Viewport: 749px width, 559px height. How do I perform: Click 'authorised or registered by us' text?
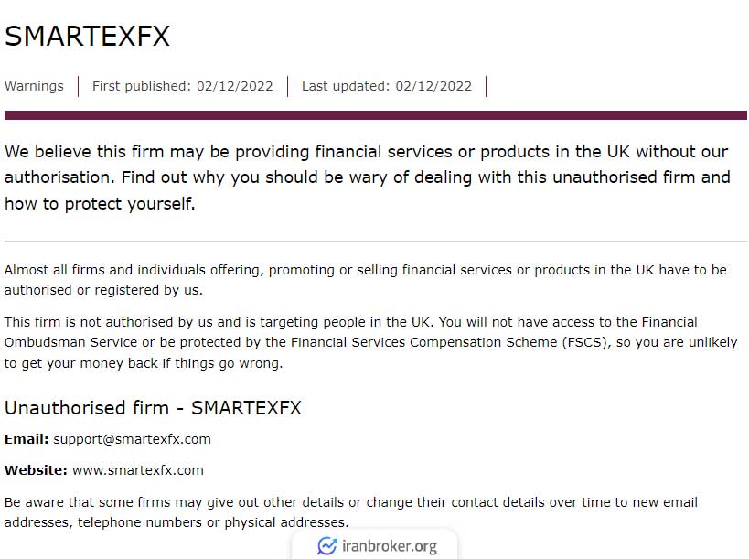[x=103, y=290]
